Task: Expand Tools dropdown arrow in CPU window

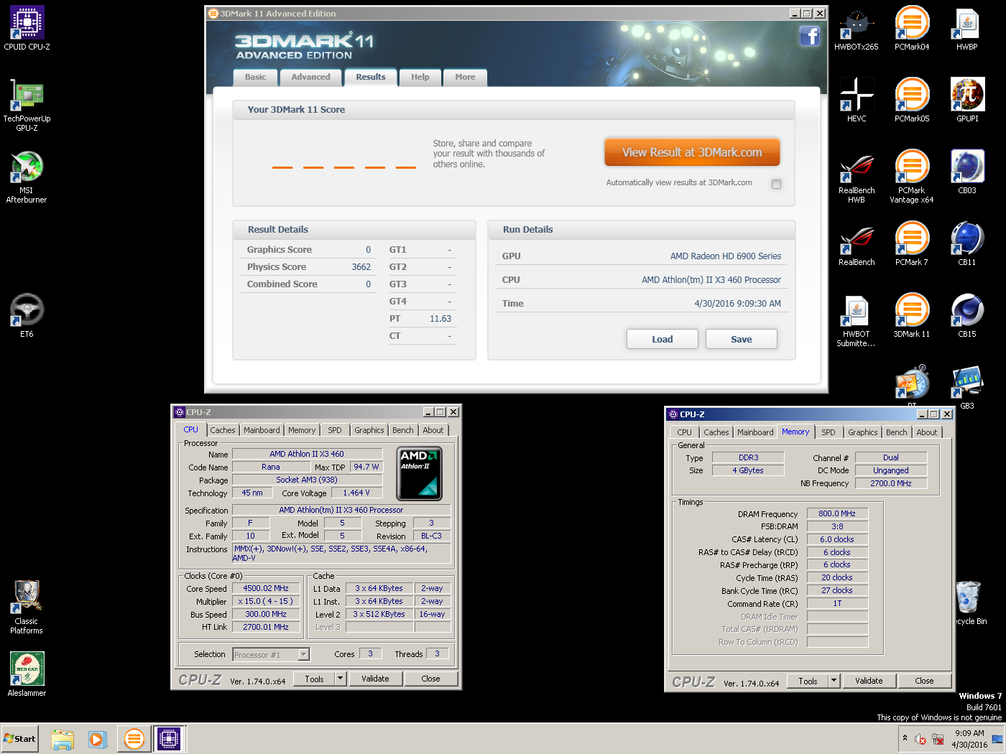Action: coord(341,679)
